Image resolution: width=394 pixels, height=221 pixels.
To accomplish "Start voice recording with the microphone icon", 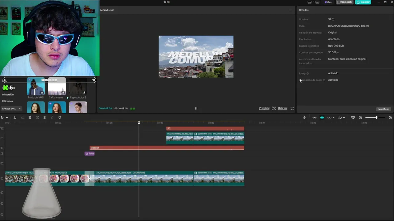I will click(304, 118).
